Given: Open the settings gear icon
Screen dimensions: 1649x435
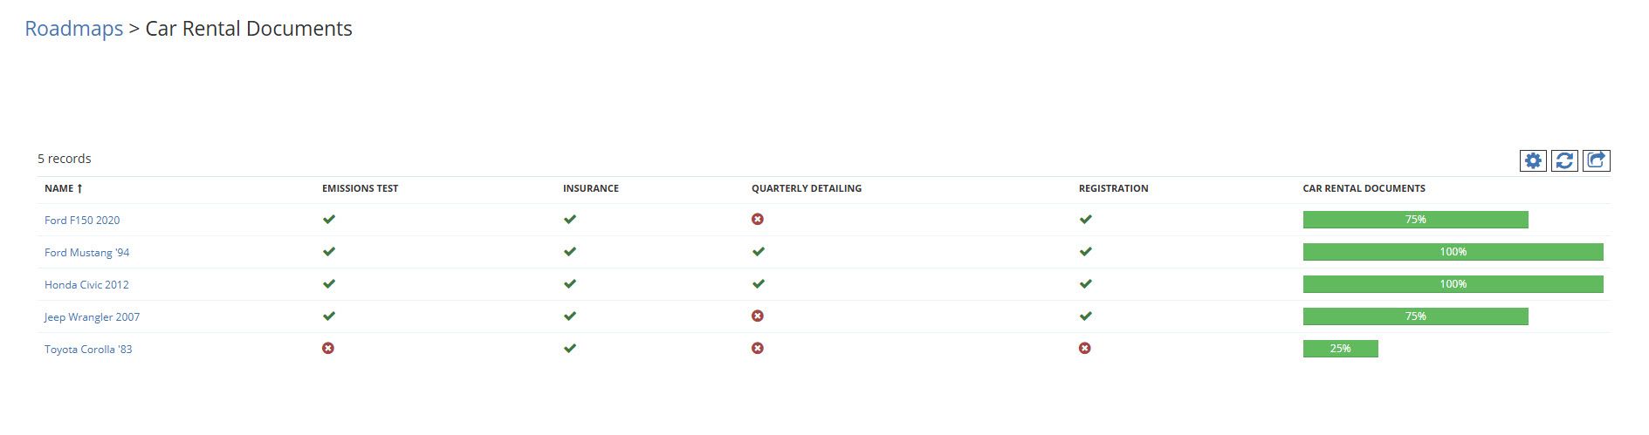Looking at the screenshot, I should coord(1533,160).
